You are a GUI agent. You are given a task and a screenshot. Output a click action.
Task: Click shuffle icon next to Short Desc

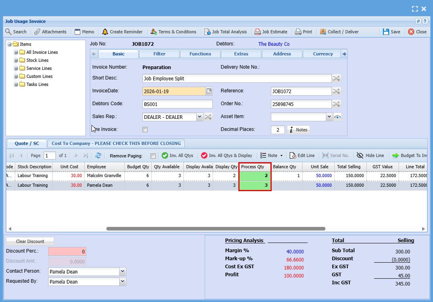[x=336, y=78]
